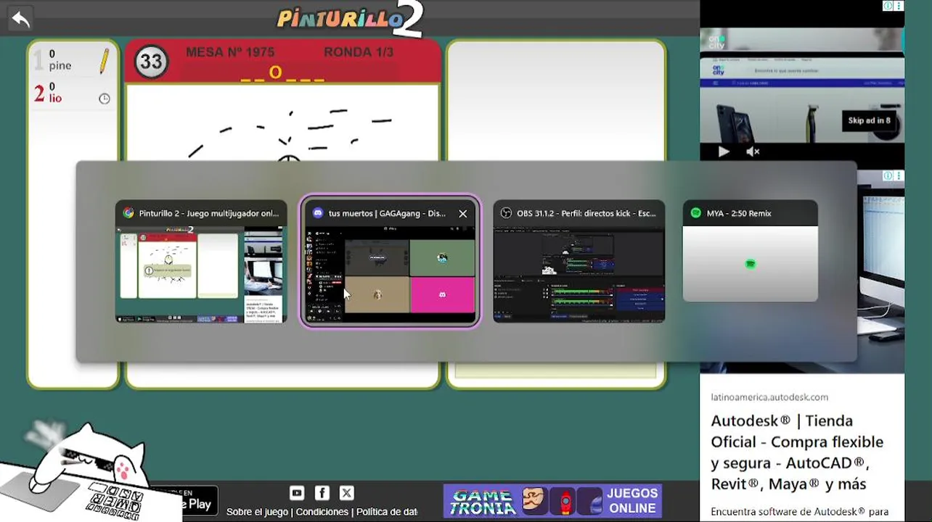The height and width of the screenshot is (522, 932).
Task: Open the Facebook icon in footer
Action: point(322,493)
